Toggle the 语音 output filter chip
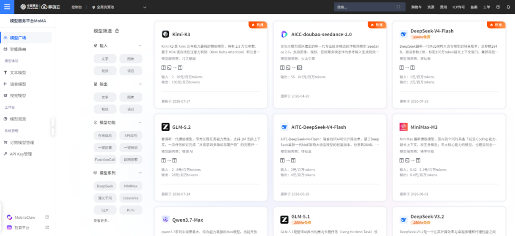The image size is (515, 236). coord(131,109)
